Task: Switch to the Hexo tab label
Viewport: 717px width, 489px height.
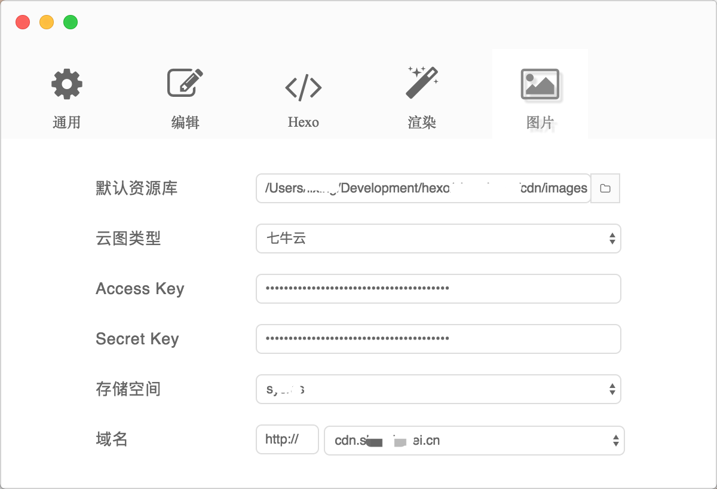Action: [x=304, y=123]
